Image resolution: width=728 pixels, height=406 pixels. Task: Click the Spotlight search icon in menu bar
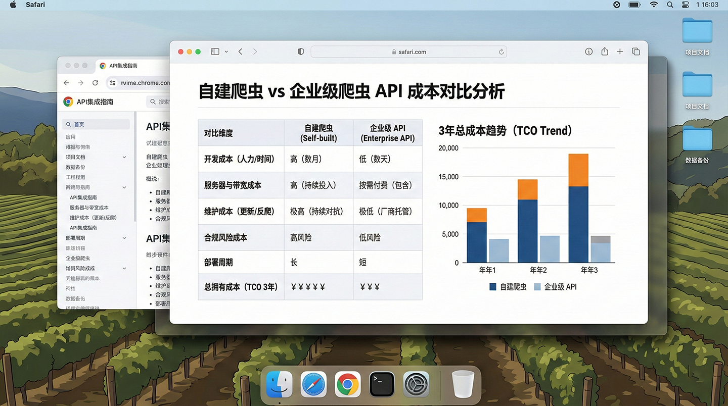(x=669, y=5)
